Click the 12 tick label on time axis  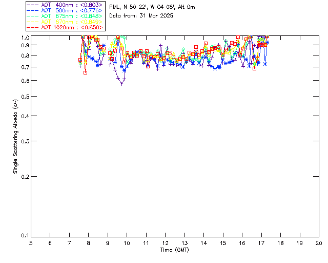(x=165, y=243)
